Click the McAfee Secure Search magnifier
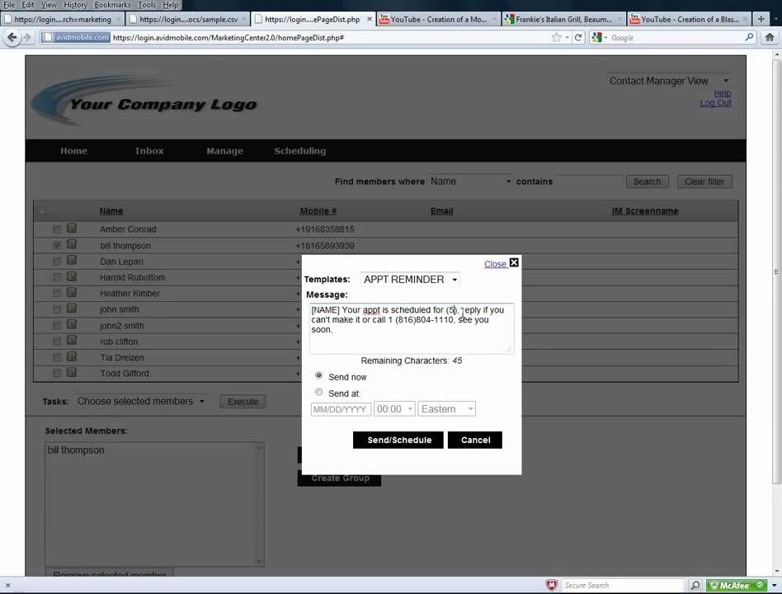Image resolution: width=782 pixels, height=594 pixels. click(695, 585)
